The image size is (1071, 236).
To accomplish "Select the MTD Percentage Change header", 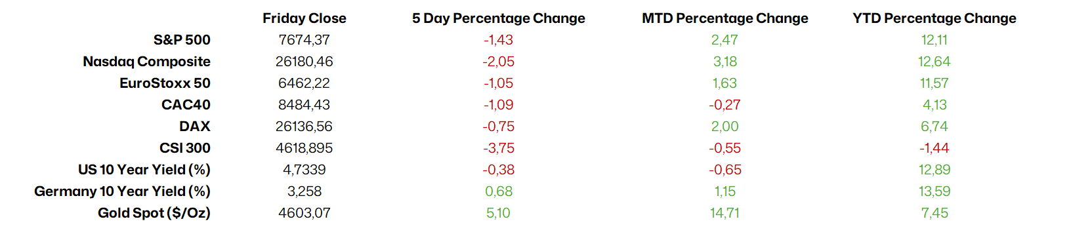I will pos(725,18).
